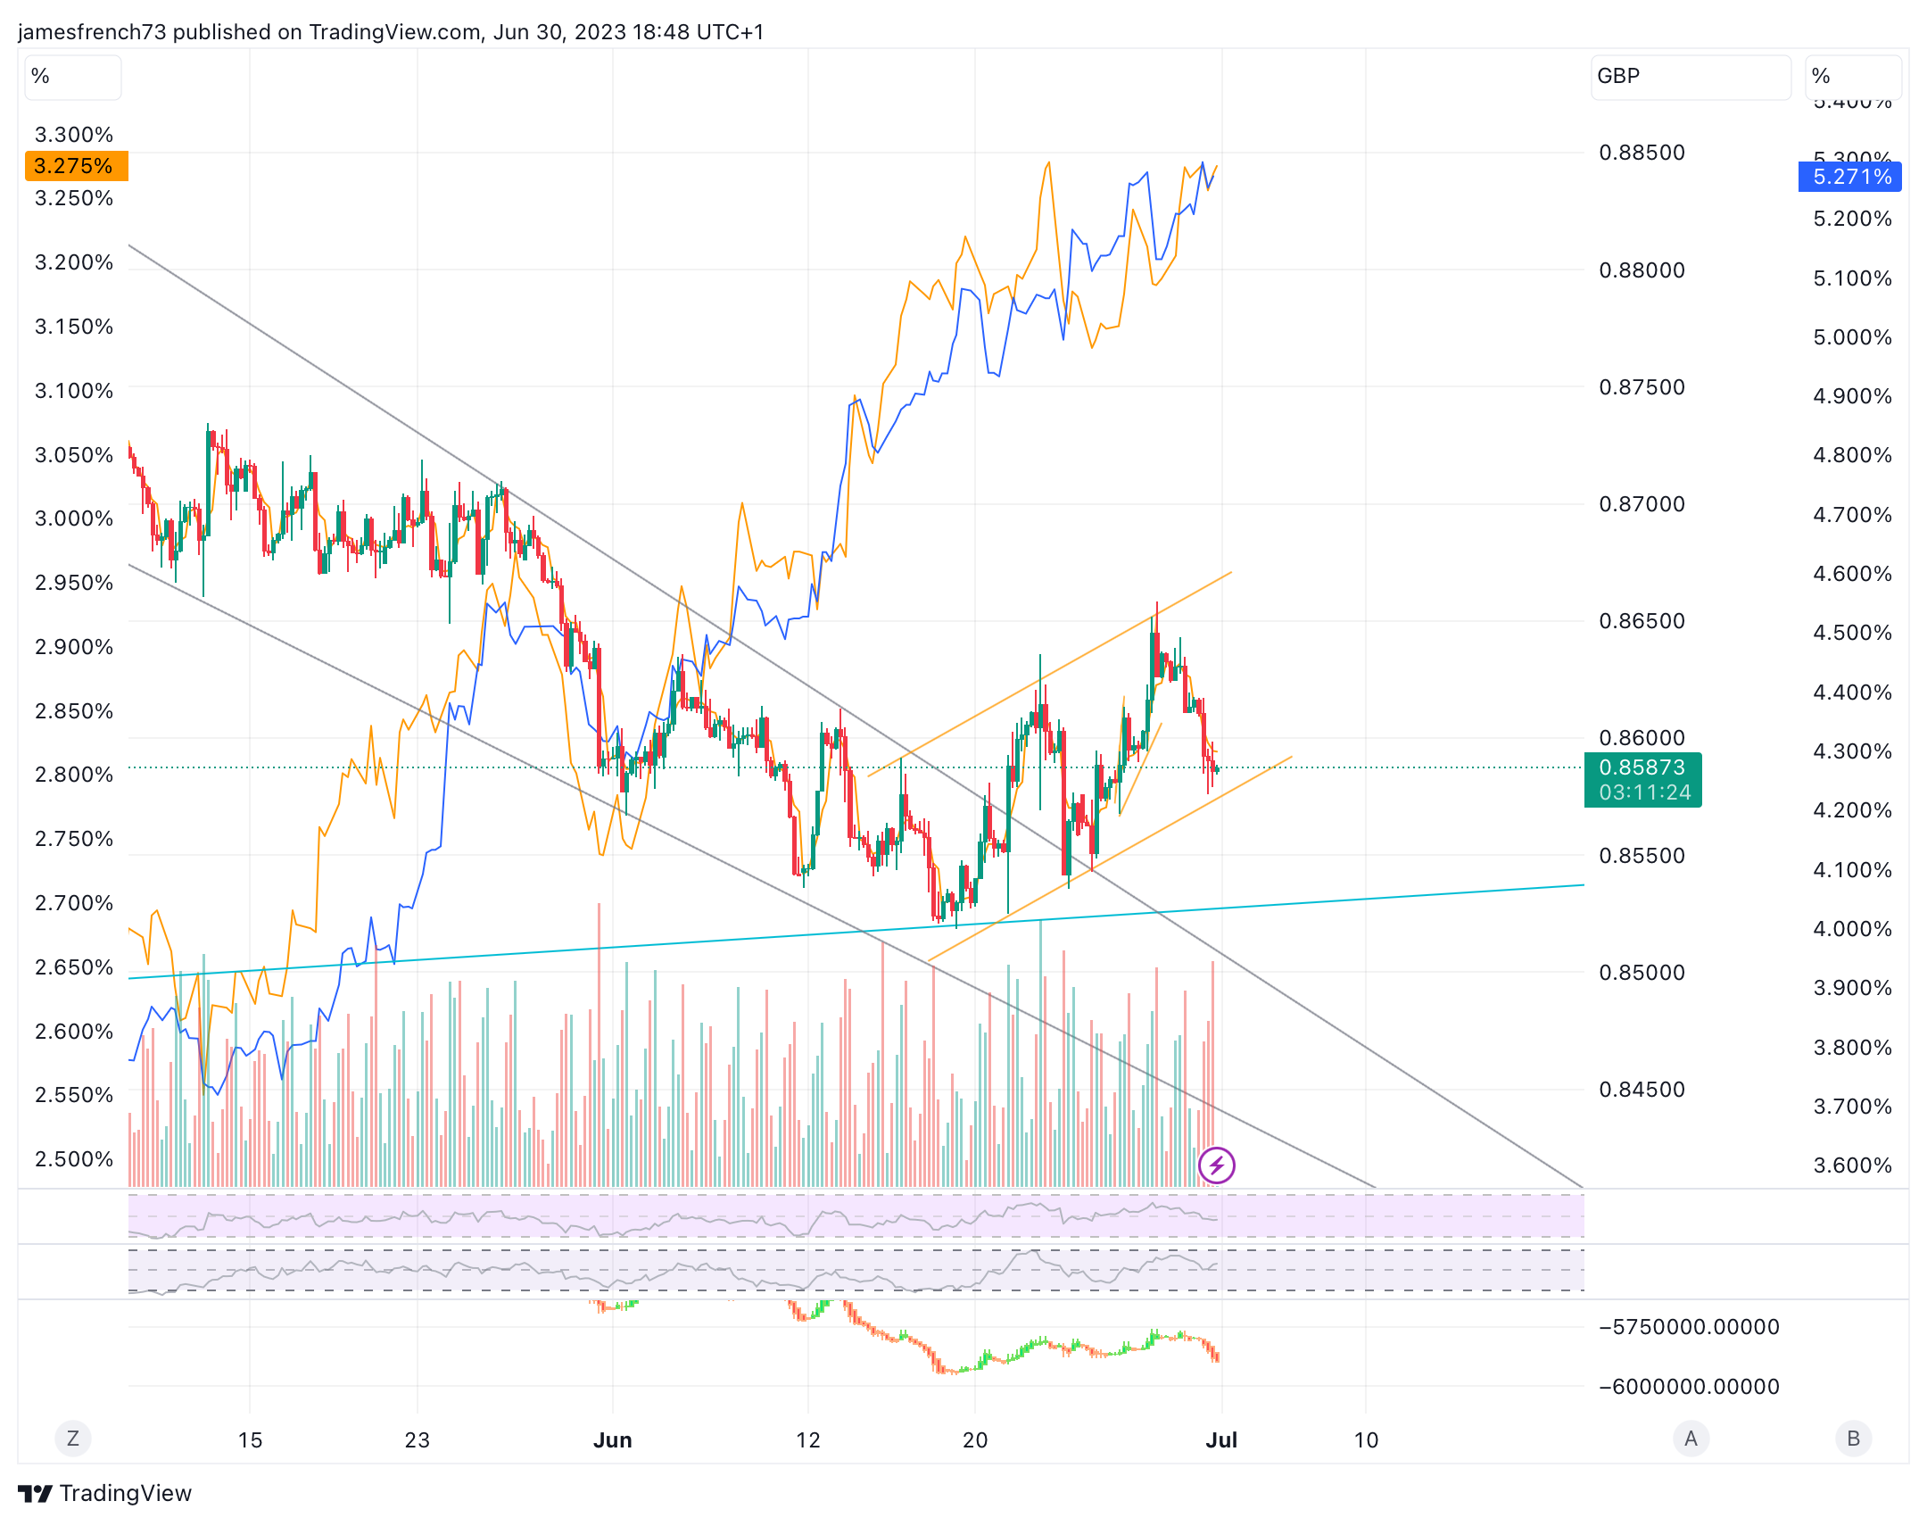
Task: Click the Z scale button
Action: point(73,1439)
